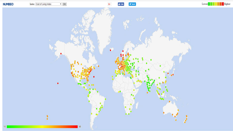This screenshot has width=233, height=131.
Task: Click the NUMBEO logo
Action: [x=8, y=4]
